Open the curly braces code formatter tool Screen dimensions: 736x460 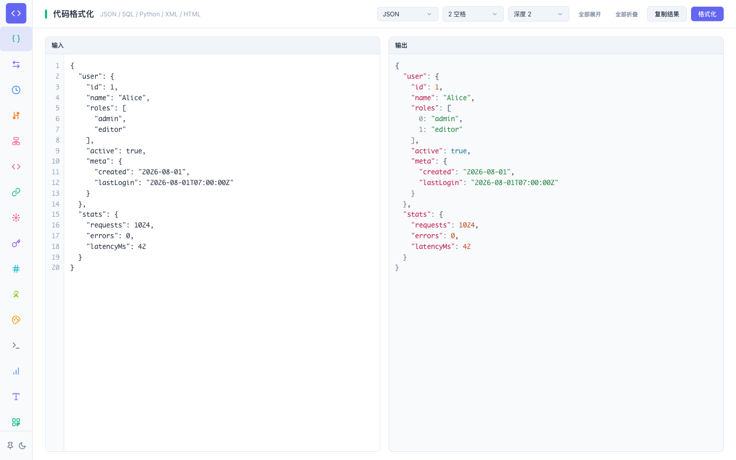point(16,39)
